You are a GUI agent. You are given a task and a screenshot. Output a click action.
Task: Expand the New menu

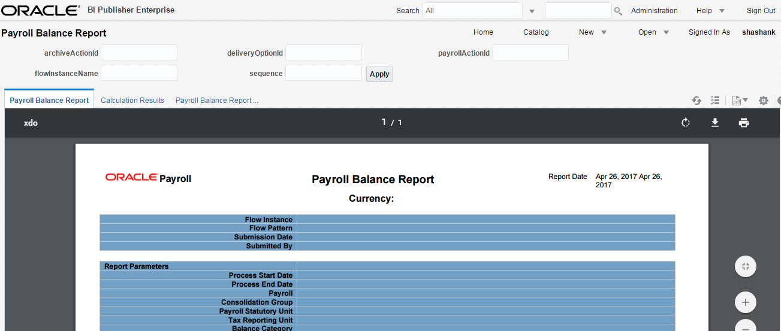click(593, 32)
